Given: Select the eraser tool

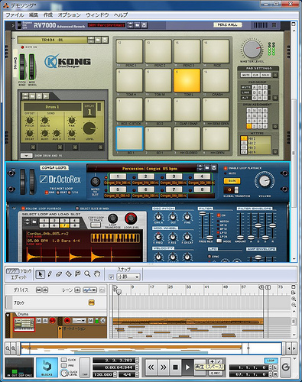Looking at the screenshot, I should pyautogui.click(x=59, y=274).
